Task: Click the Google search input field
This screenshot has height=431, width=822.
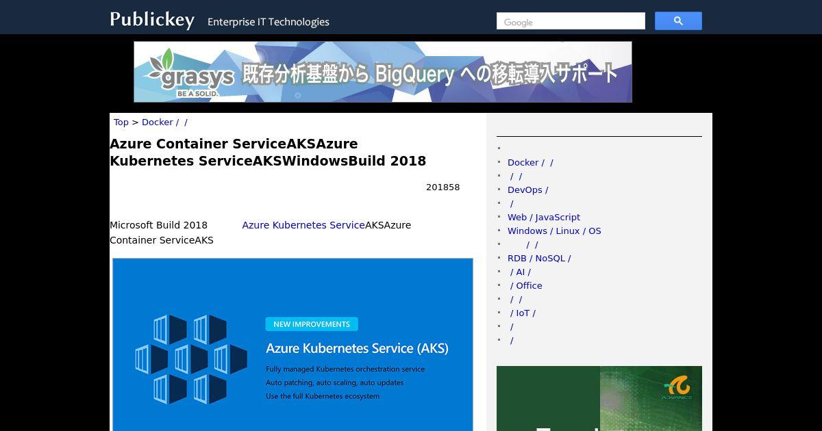Action: click(571, 21)
